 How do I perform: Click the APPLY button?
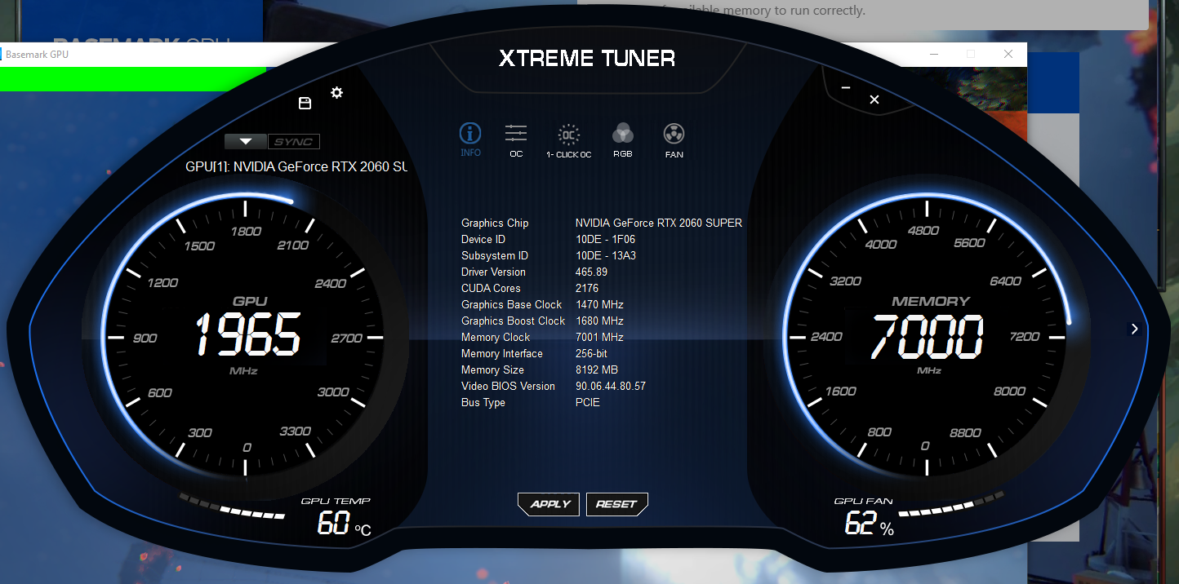(x=549, y=504)
